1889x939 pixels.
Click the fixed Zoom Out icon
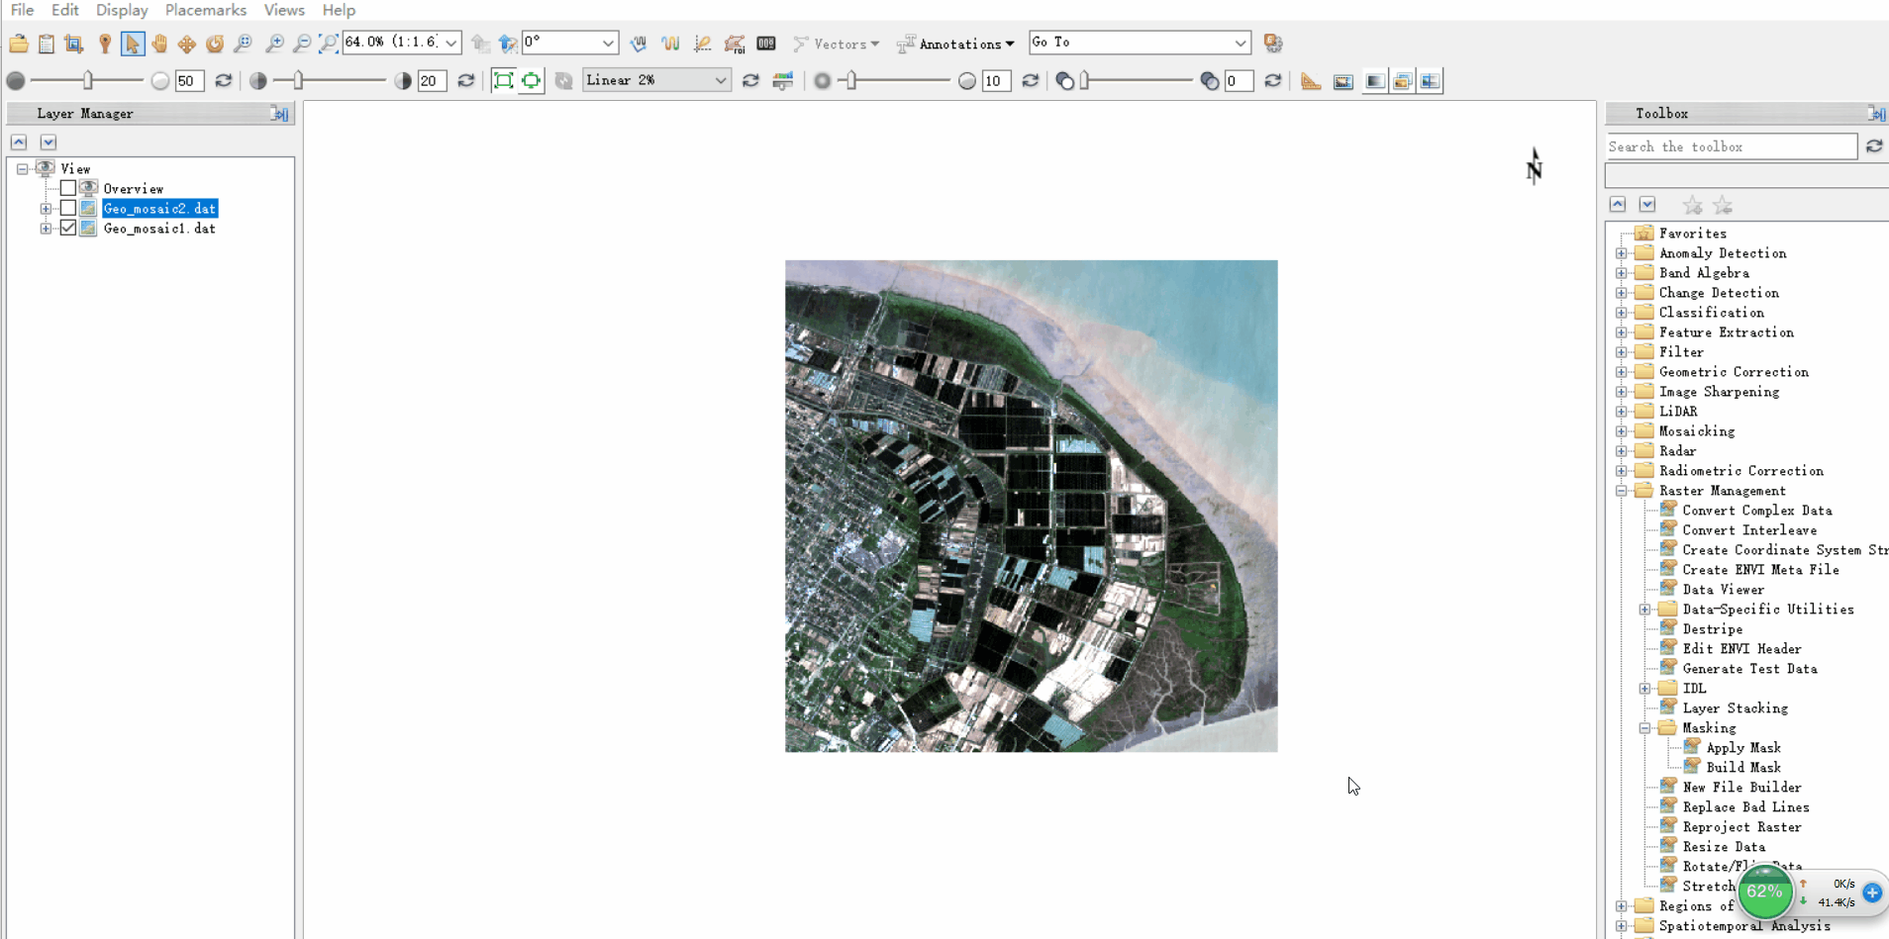tap(302, 44)
